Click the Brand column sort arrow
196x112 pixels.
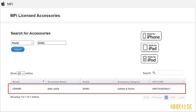coord(43,81)
